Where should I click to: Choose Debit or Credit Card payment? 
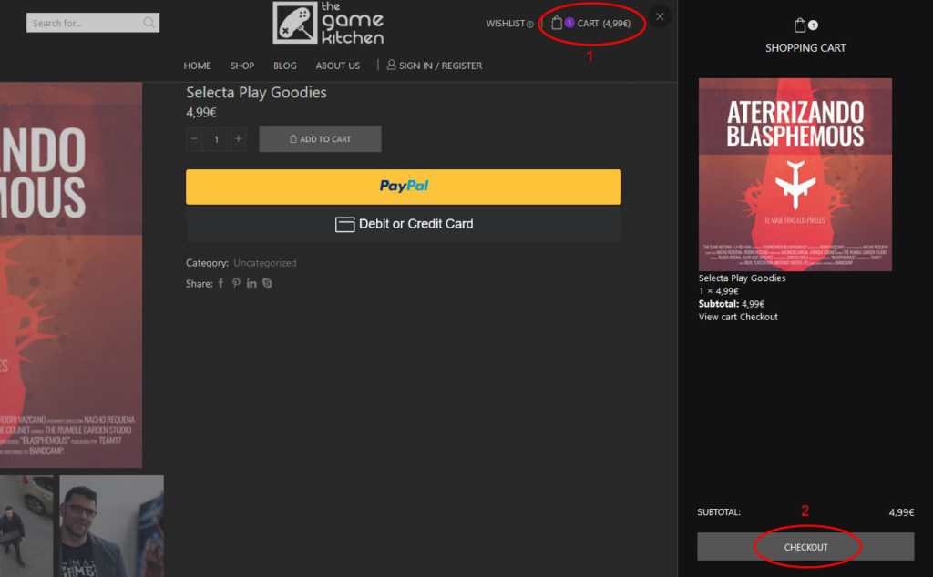pos(403,224)
